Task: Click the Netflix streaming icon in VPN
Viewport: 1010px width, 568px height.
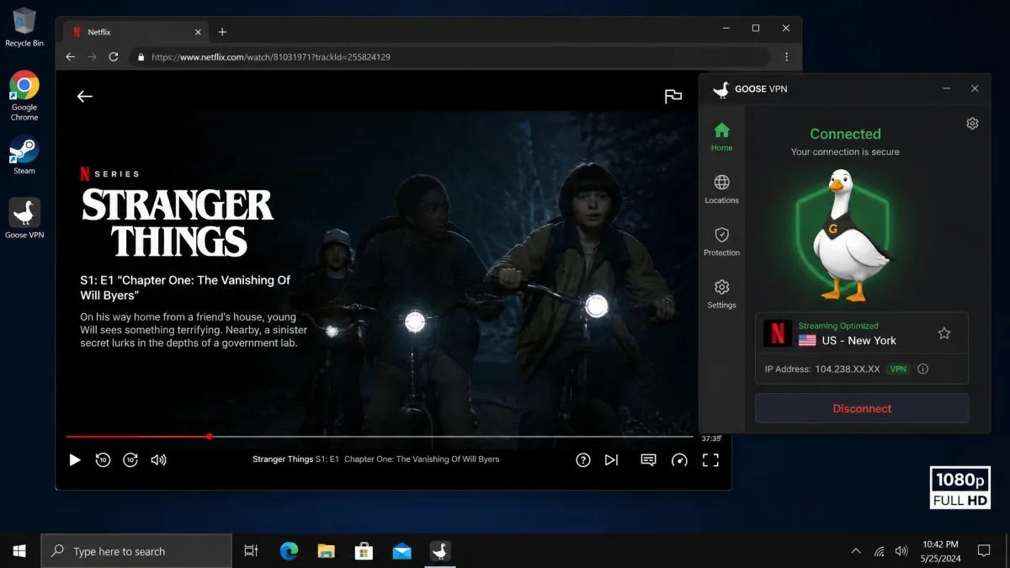Action: 778,333
